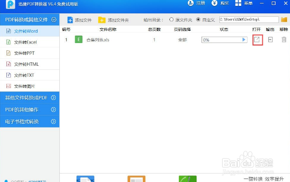Select 文件转PPT in sidebar
Screen dimensions: 290x182
30,53
